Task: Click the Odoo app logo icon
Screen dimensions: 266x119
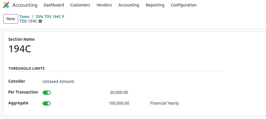Action: tap(6, 5)
